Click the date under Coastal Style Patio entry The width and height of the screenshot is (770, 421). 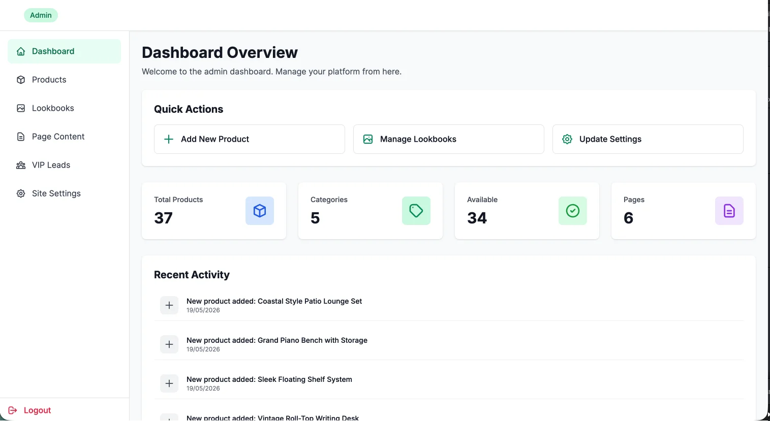[x=203, y=310]
